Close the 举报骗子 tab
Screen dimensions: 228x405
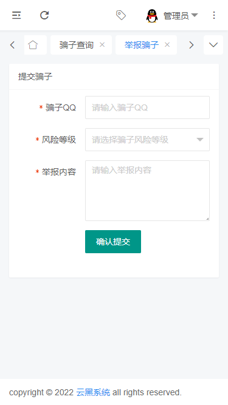click(x=167, y=45)
